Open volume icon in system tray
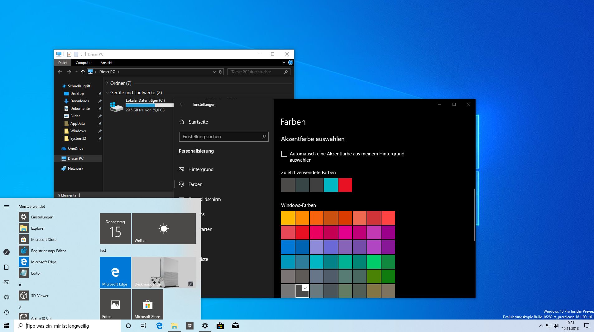Viewport: 594px width, 332px height. click(556, 326)
